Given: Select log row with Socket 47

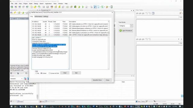Looking at the screenshot, I should [70, 28].
